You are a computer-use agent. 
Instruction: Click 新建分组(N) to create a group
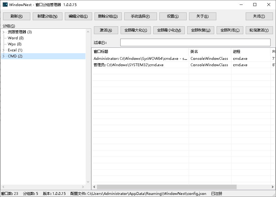(48, 16)
